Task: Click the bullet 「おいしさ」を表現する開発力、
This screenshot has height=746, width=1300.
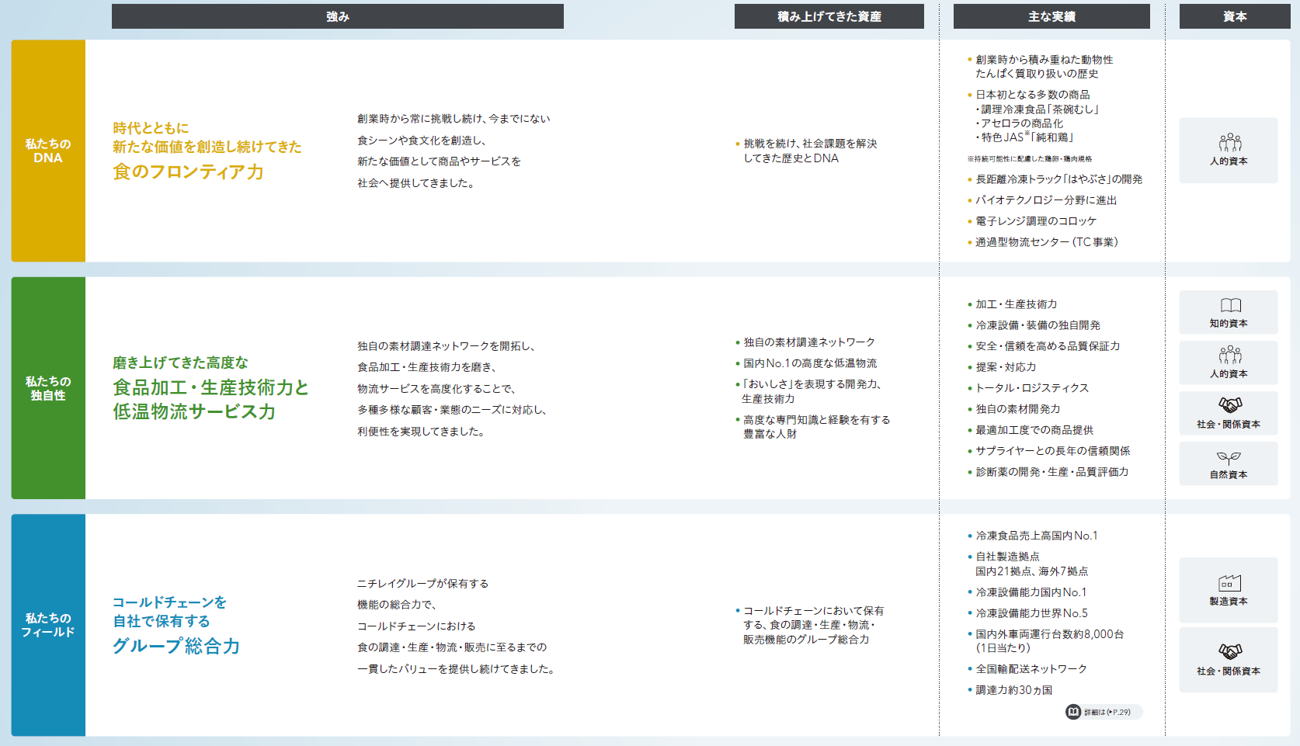Action: [808, 384]
